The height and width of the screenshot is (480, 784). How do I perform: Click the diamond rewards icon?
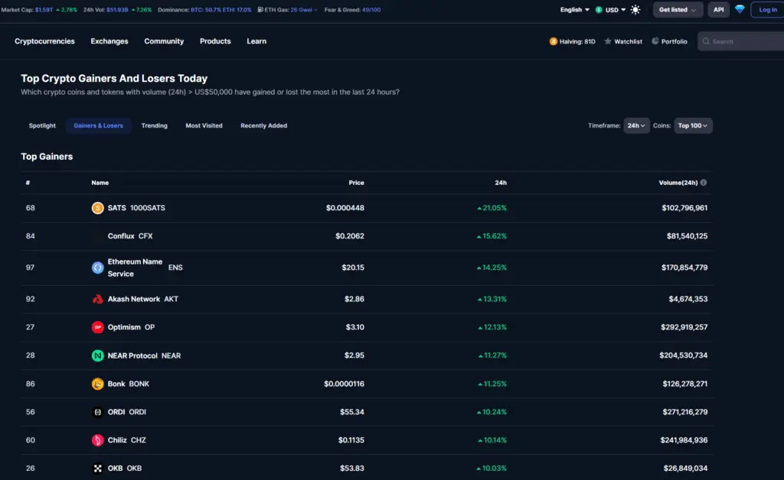pos(740,9)
